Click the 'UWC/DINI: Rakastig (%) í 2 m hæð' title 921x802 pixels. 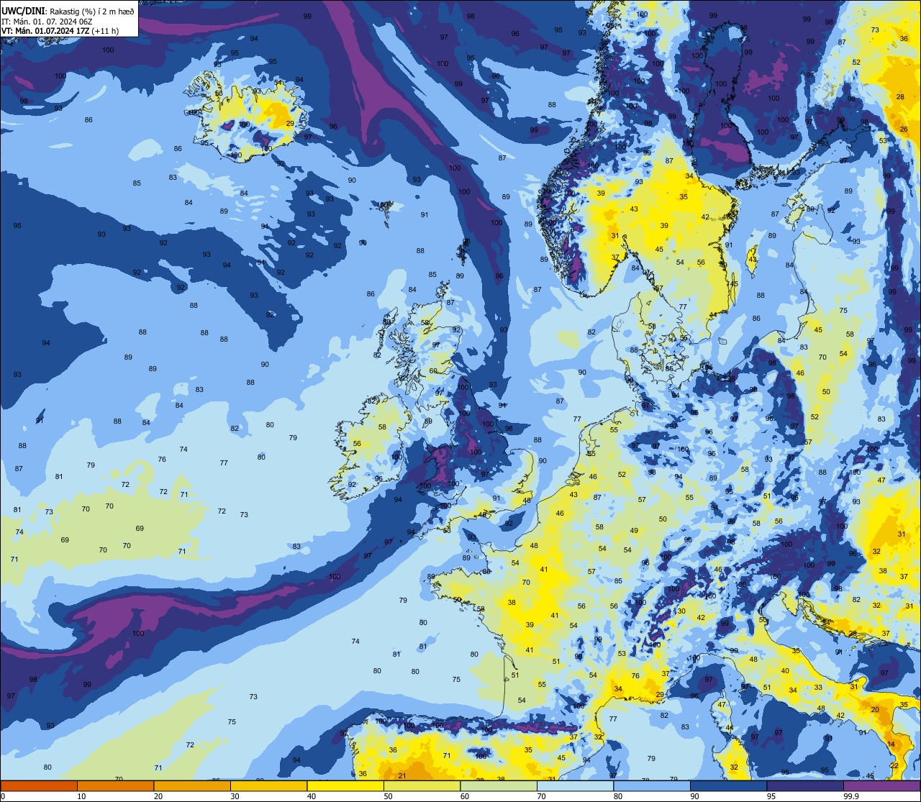68,10
